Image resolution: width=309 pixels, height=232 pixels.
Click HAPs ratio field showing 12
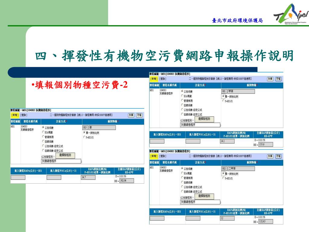click(227, 218)
